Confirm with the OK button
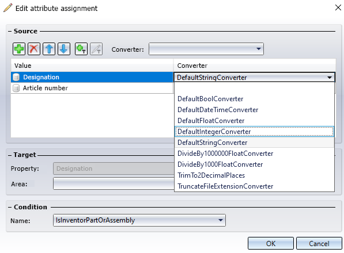344x253 pixels. [271, 243]
